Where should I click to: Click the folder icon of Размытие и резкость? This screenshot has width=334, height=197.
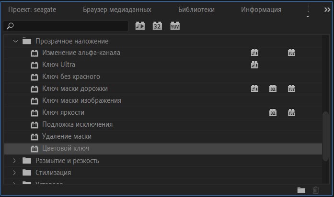[27, 161]
